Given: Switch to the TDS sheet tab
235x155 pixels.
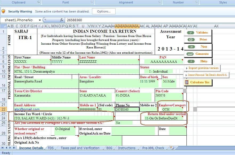Looking at the screenshot, I should pos(50,148).
